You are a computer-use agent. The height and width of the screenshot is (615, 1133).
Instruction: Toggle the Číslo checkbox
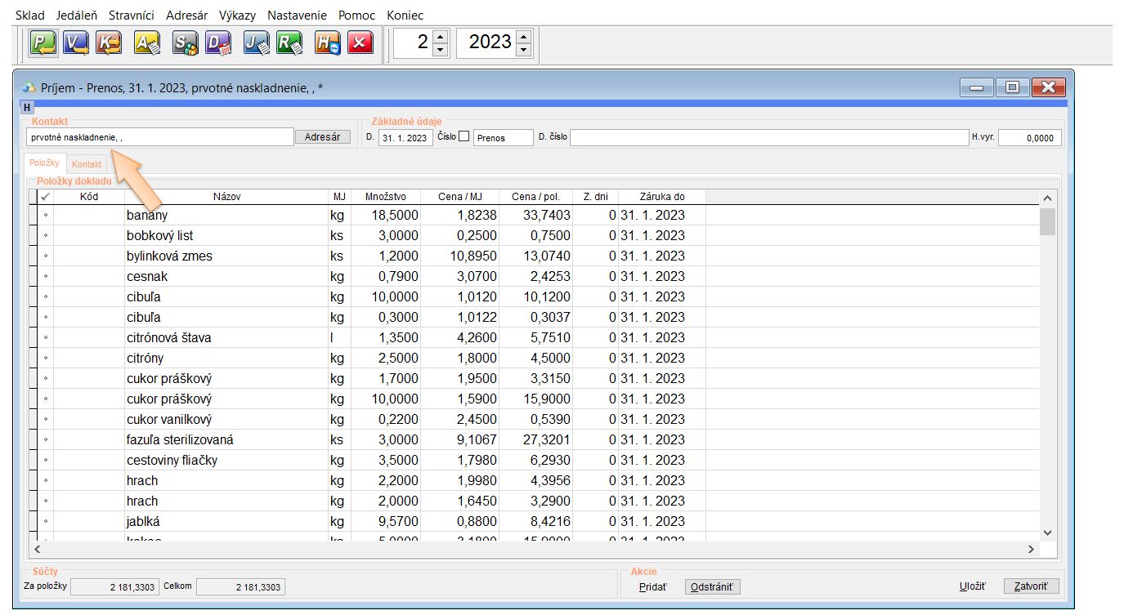(x=464, y=137)
